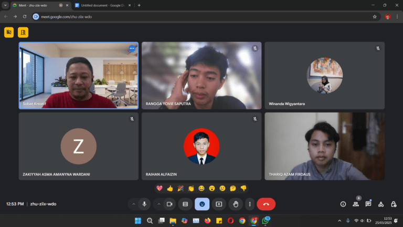Open host controls lock icon
Image resolution: width=403 pixels, height=227 pixels.
point(394,204)
